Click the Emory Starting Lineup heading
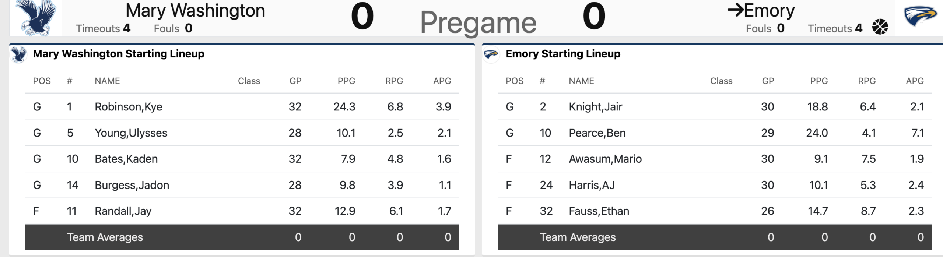The image size is (943, 257). click(x=563, y=54)
